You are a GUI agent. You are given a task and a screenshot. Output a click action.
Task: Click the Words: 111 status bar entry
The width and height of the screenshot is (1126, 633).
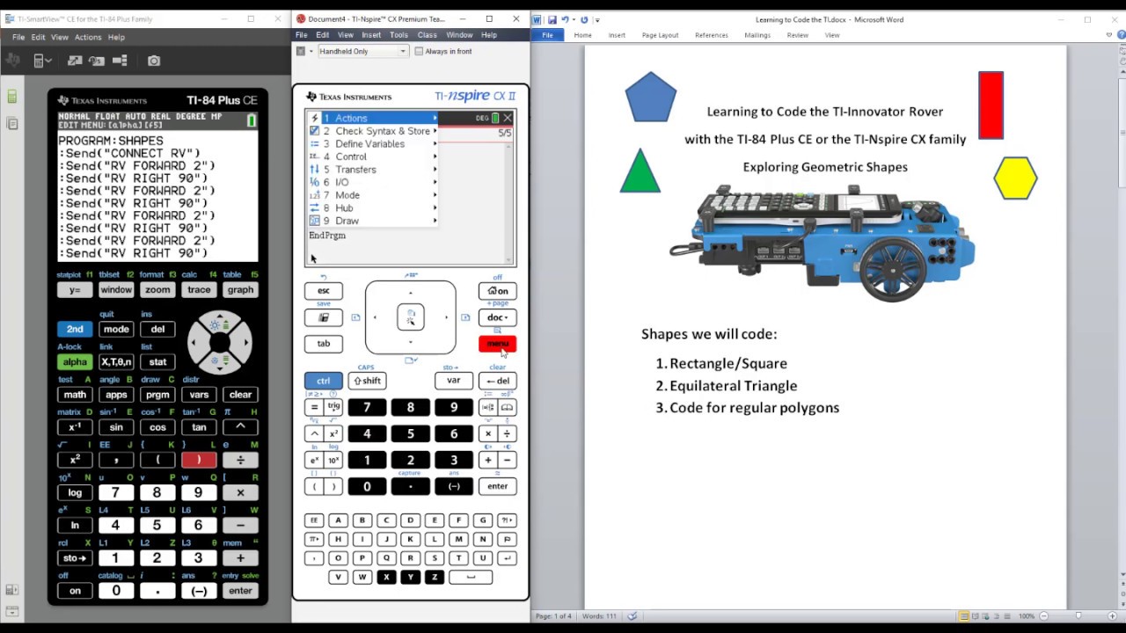tap(598, 615)
